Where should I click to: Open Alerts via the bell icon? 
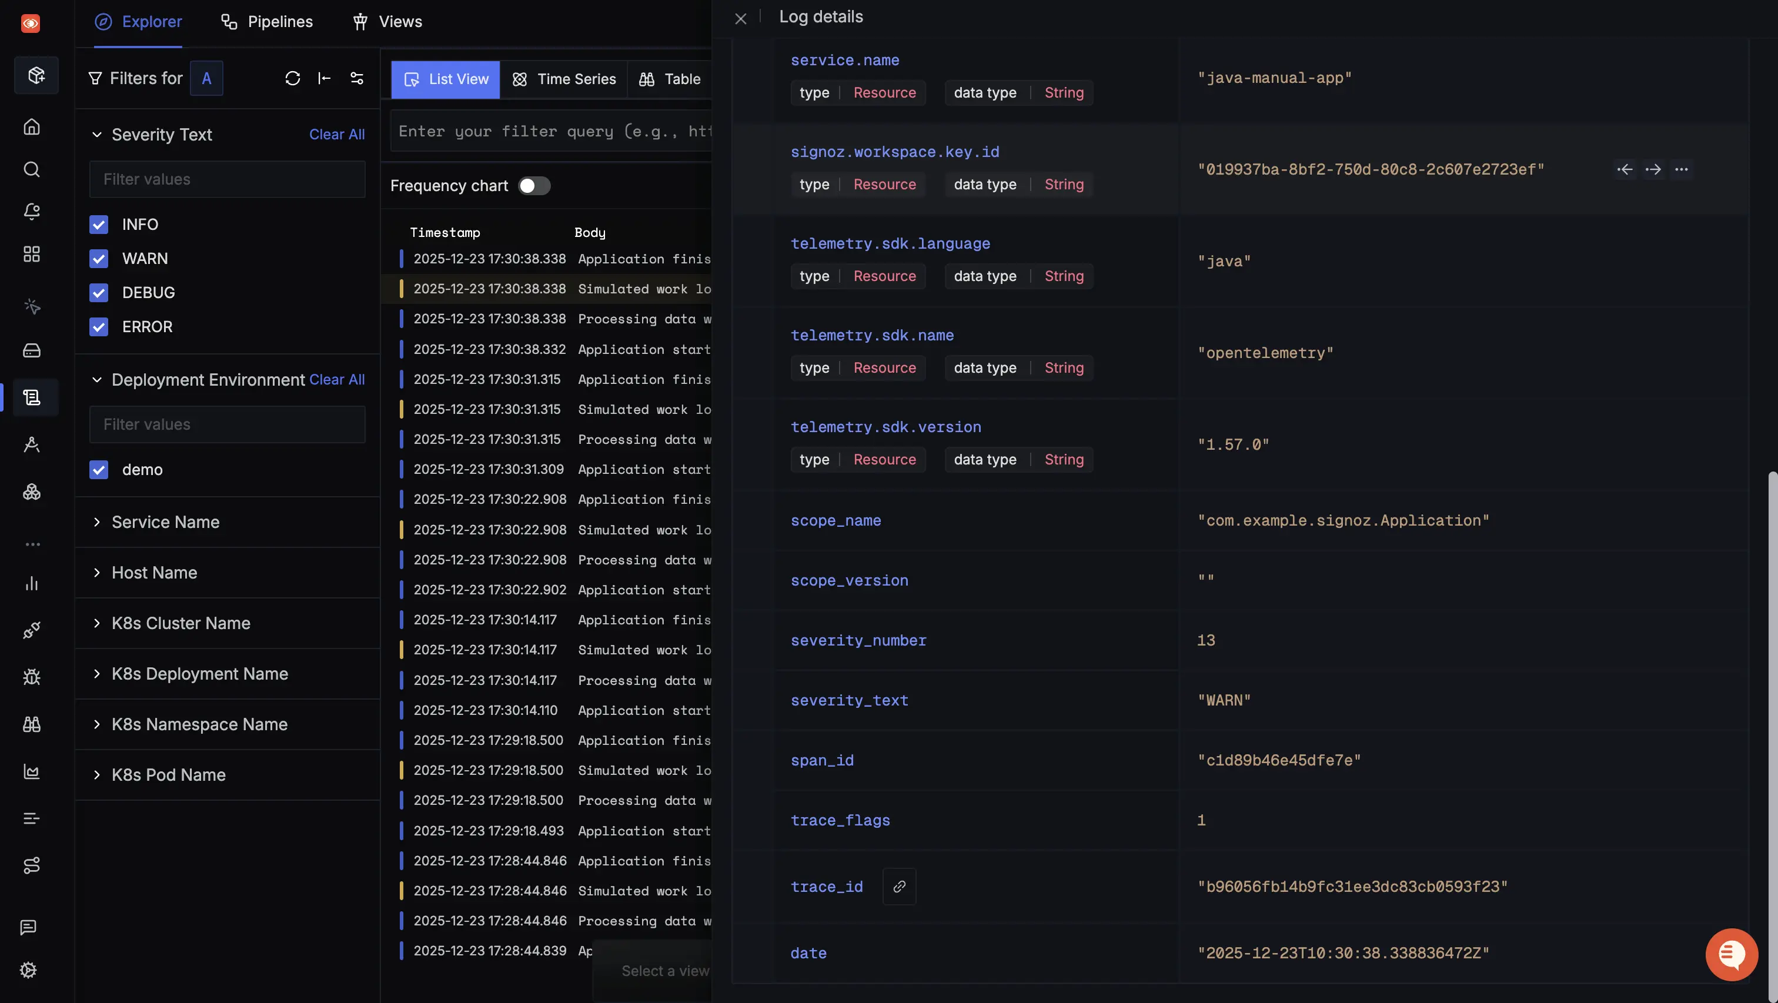pos(32,212)
